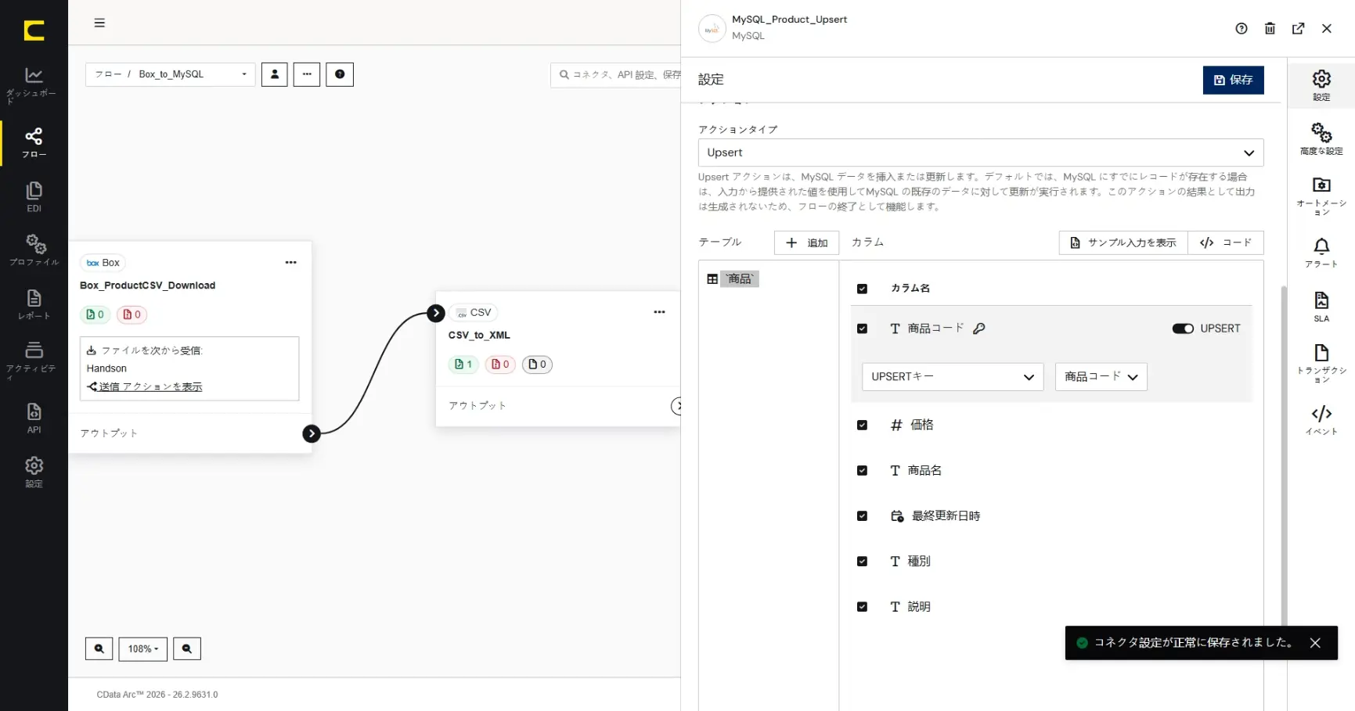1355x711 pixels.
Task: Switch to the イベント tab
Action: point(1321,420)
